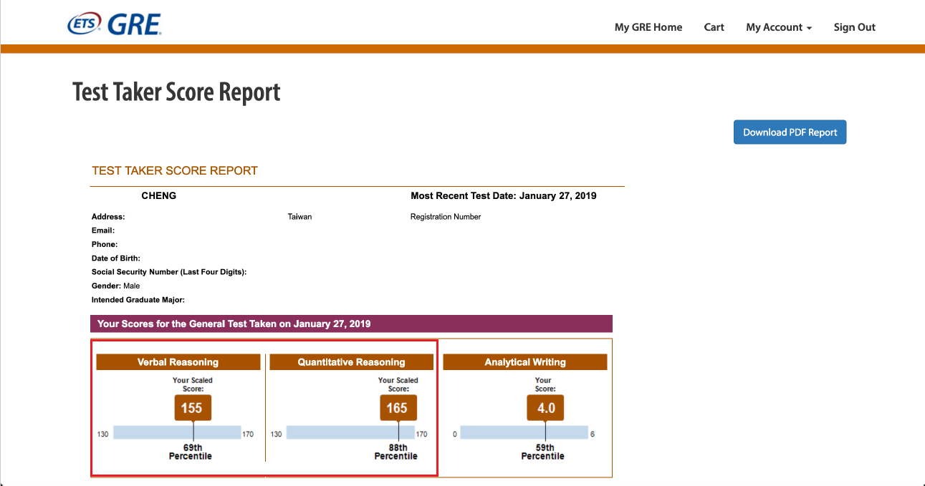Click the Verbal Reasoning header
Image resolution: width=925 pixels, height=486 pixels.
178,362
